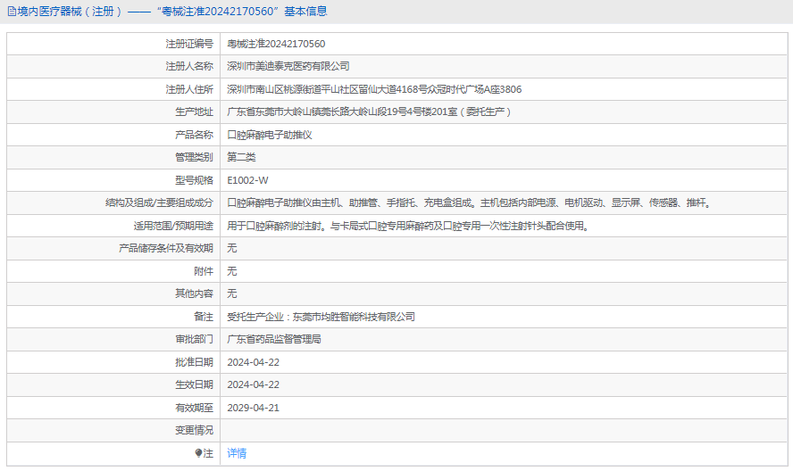Click the 附件 label
Viewport: 793px width, 471px height.
204,271
